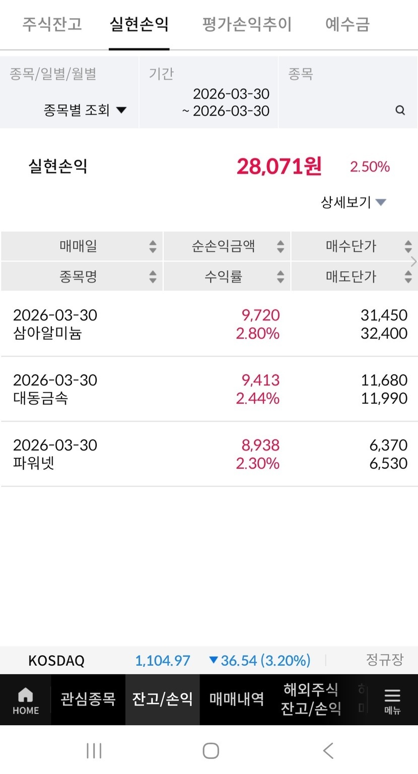
Task: Sort by 매수단가 using its sort arrows
Action: 408,247
